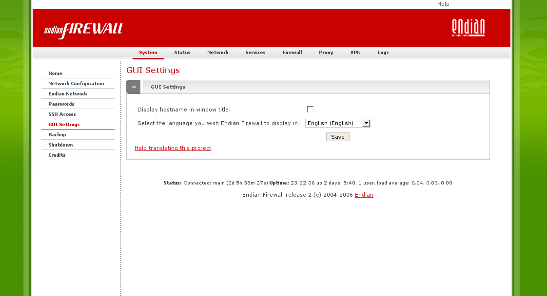The width and height of the screenshot is (547, 296).
Task: Click the Display hostname label text
Action: (x=184, y=110)
